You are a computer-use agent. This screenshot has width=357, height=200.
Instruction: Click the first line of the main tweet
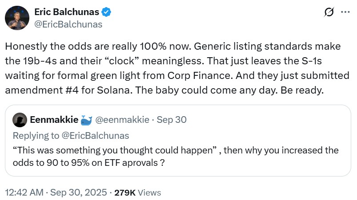click(173, 46)
